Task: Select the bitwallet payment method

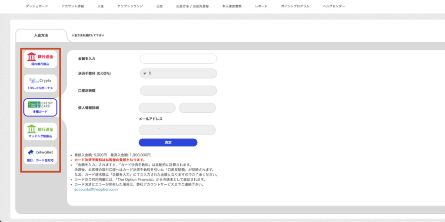Action: click(40, 156)
